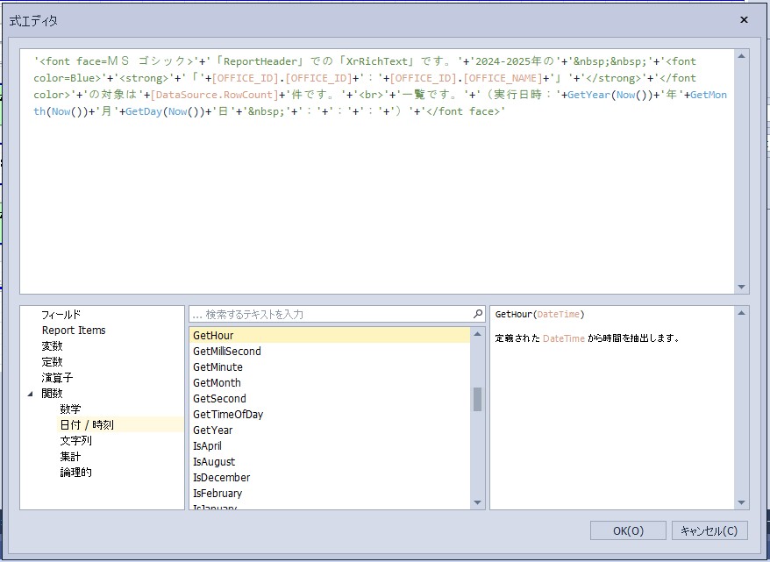Viewport: 770px width, 562px height.
Task: Open the 集計 function group
Action: 70,457
